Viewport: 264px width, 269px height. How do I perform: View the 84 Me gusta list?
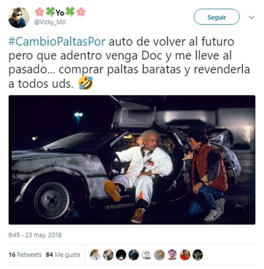tap(63, 255)
